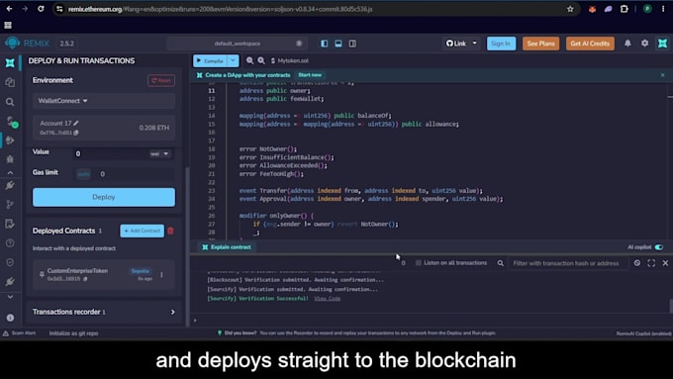The height and width of the screenshot is (379, 673).
Task: Follow the View Code link in terminal
Action: [x=327, y=298]
